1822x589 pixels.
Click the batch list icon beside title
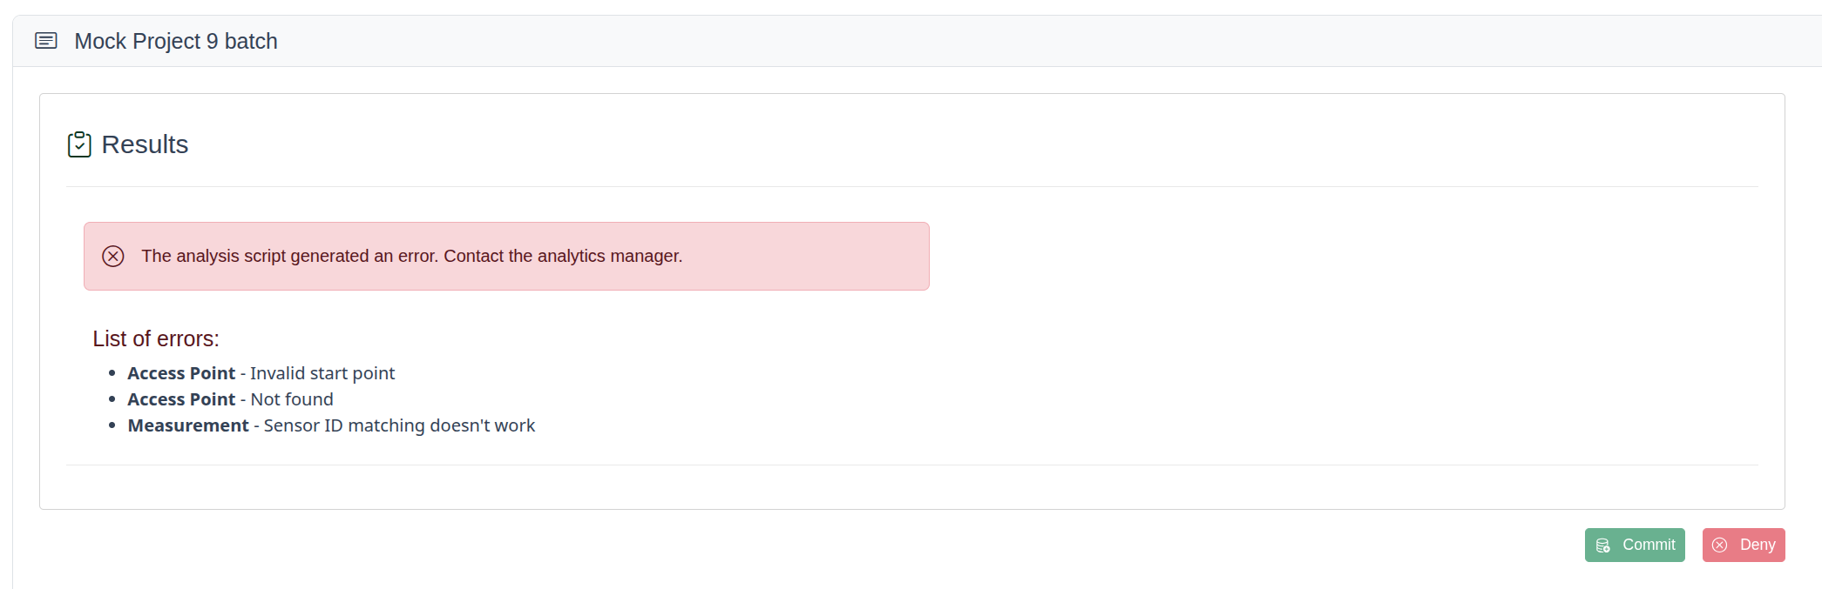tap(45, 41)
